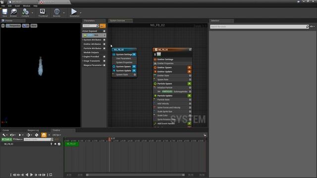
Task: Open the viewport options arrow button
Action: click(x=3, y=26)
